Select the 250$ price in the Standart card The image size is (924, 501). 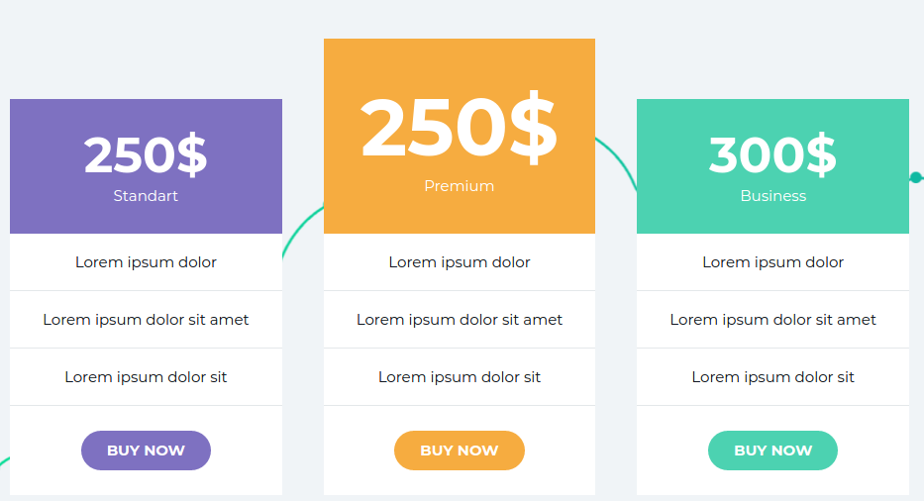146,154
